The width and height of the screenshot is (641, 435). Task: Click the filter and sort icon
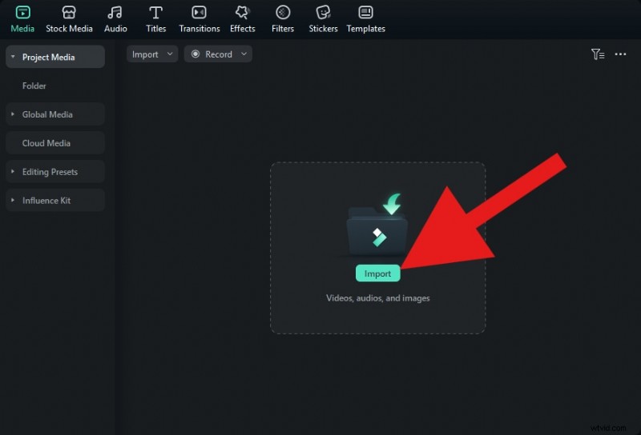coord(598,54)
